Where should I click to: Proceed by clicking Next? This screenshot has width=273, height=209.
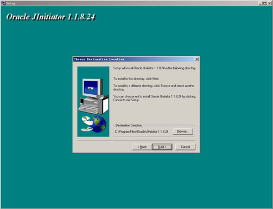pos(162,147)
